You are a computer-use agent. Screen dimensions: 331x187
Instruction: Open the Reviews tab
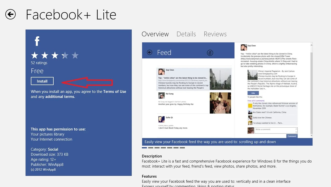(215, 34)
